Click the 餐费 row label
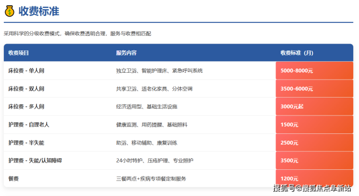Viewport: 359px width, 196px height. [13, 179]
